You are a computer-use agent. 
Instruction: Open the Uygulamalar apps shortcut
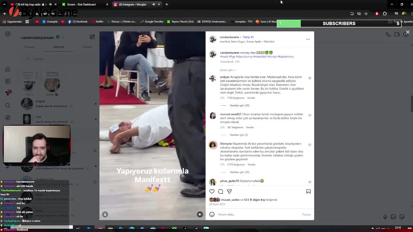coord(12,22)
